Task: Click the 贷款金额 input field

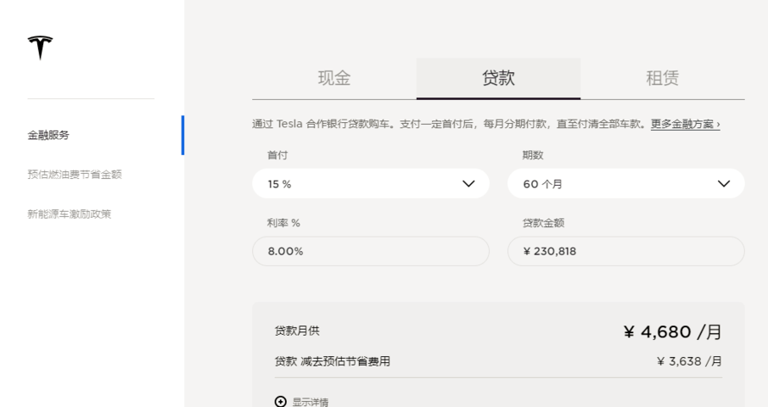Action: coord(625,251)
